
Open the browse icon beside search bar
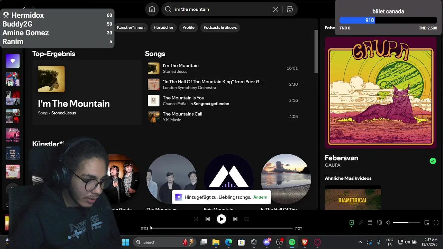click(x=290, y=9)
